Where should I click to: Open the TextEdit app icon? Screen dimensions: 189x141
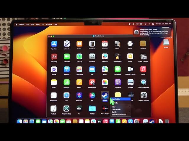pyautogui.click(x=53, y=108)
